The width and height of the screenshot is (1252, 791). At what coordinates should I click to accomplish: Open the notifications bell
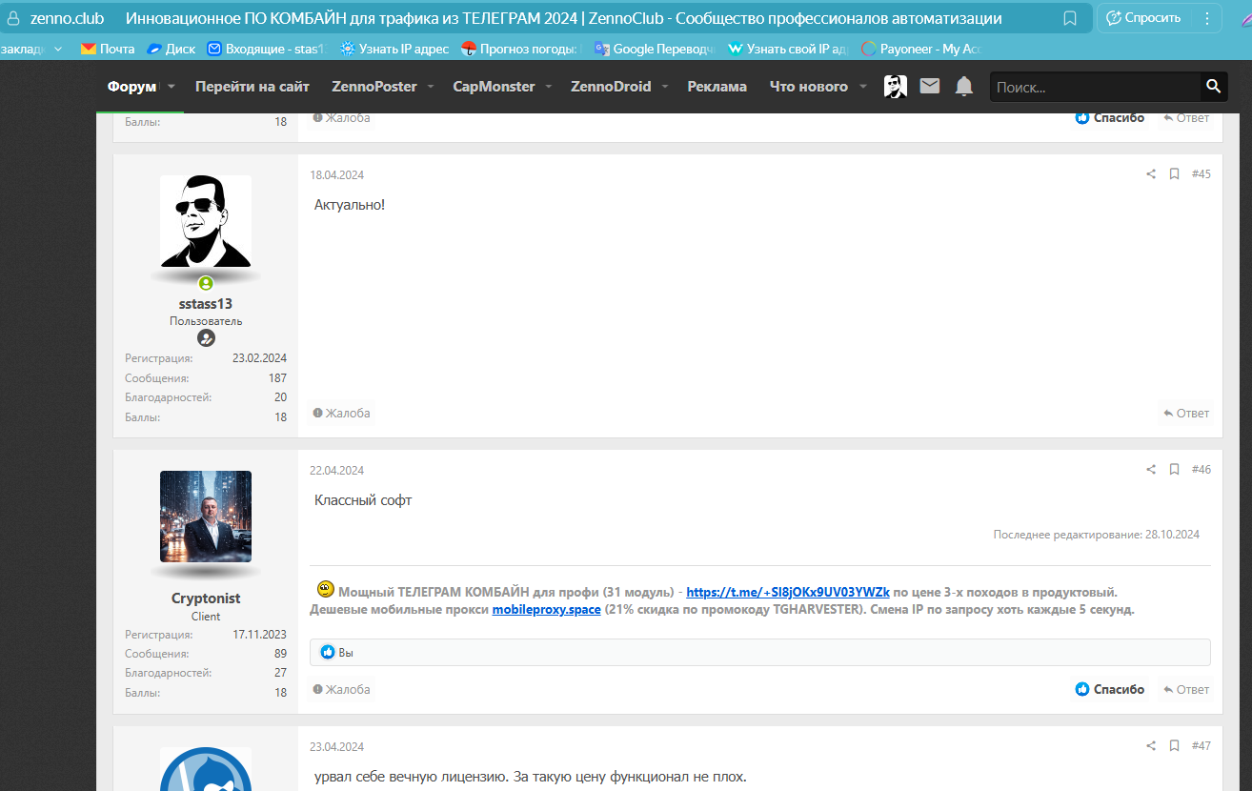tap(964, 87)
